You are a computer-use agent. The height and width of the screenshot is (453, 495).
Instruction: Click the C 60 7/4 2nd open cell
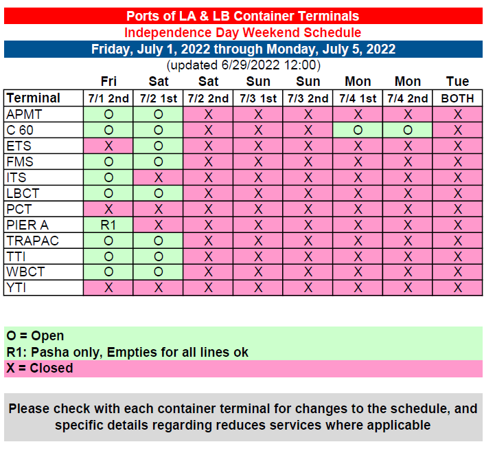408,130
